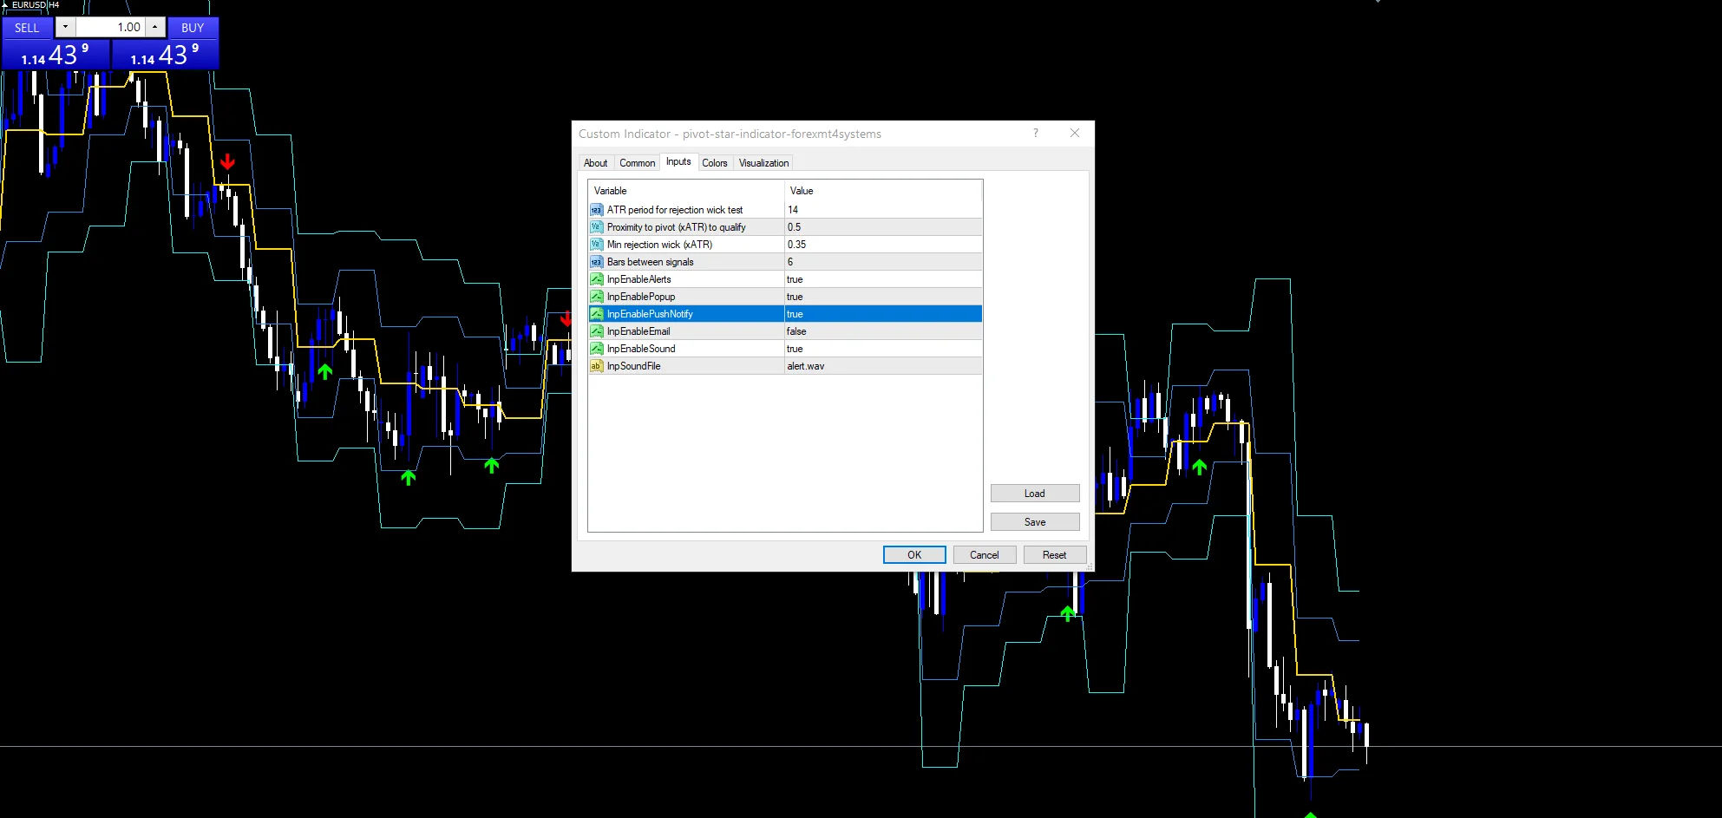This screenshot has width=1722, height=818.
Task: Click the BUY button in trade panel
Action: tap(193, 28)
